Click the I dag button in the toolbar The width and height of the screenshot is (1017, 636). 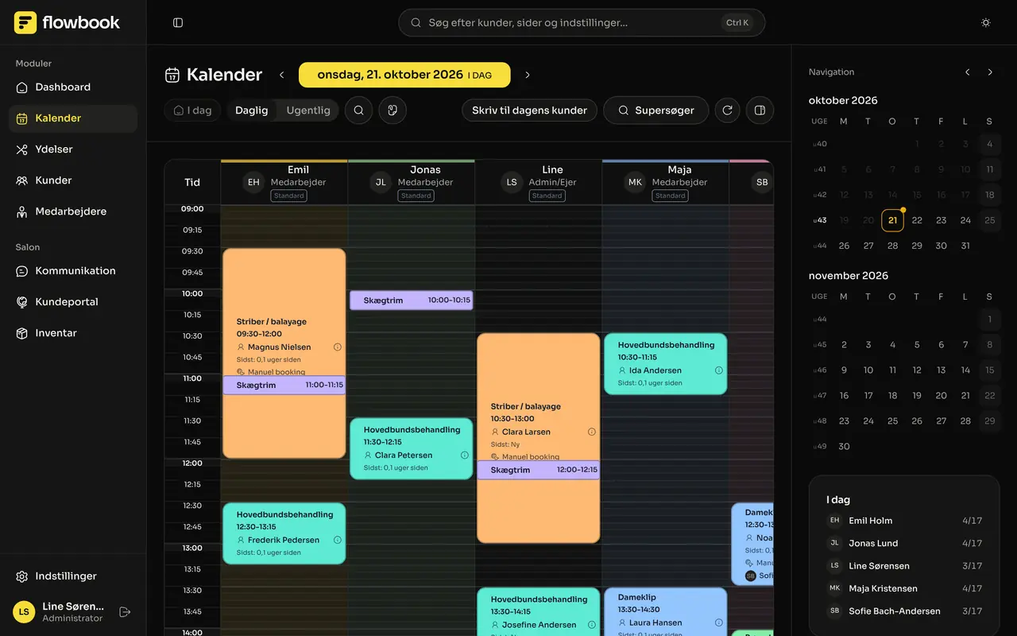(x=192, y=111)
